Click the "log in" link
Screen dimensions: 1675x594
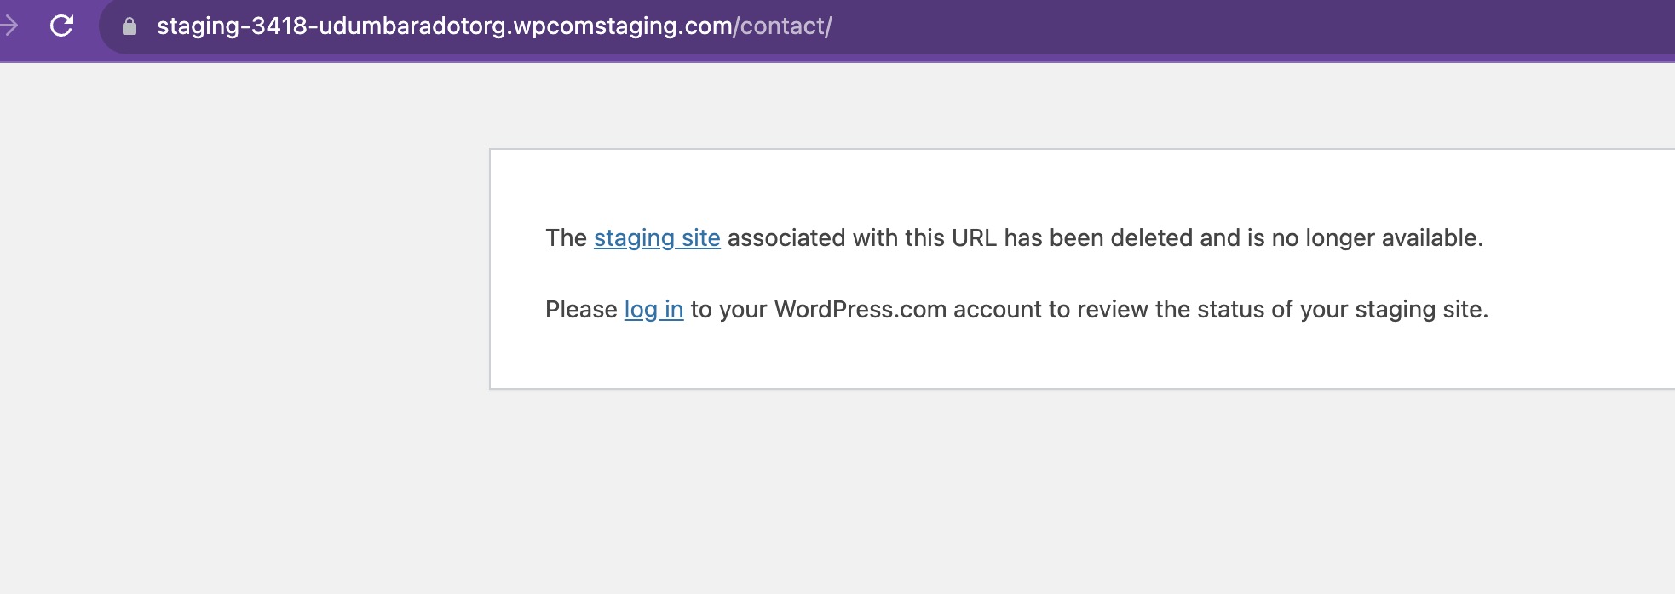tap(653, 310)
